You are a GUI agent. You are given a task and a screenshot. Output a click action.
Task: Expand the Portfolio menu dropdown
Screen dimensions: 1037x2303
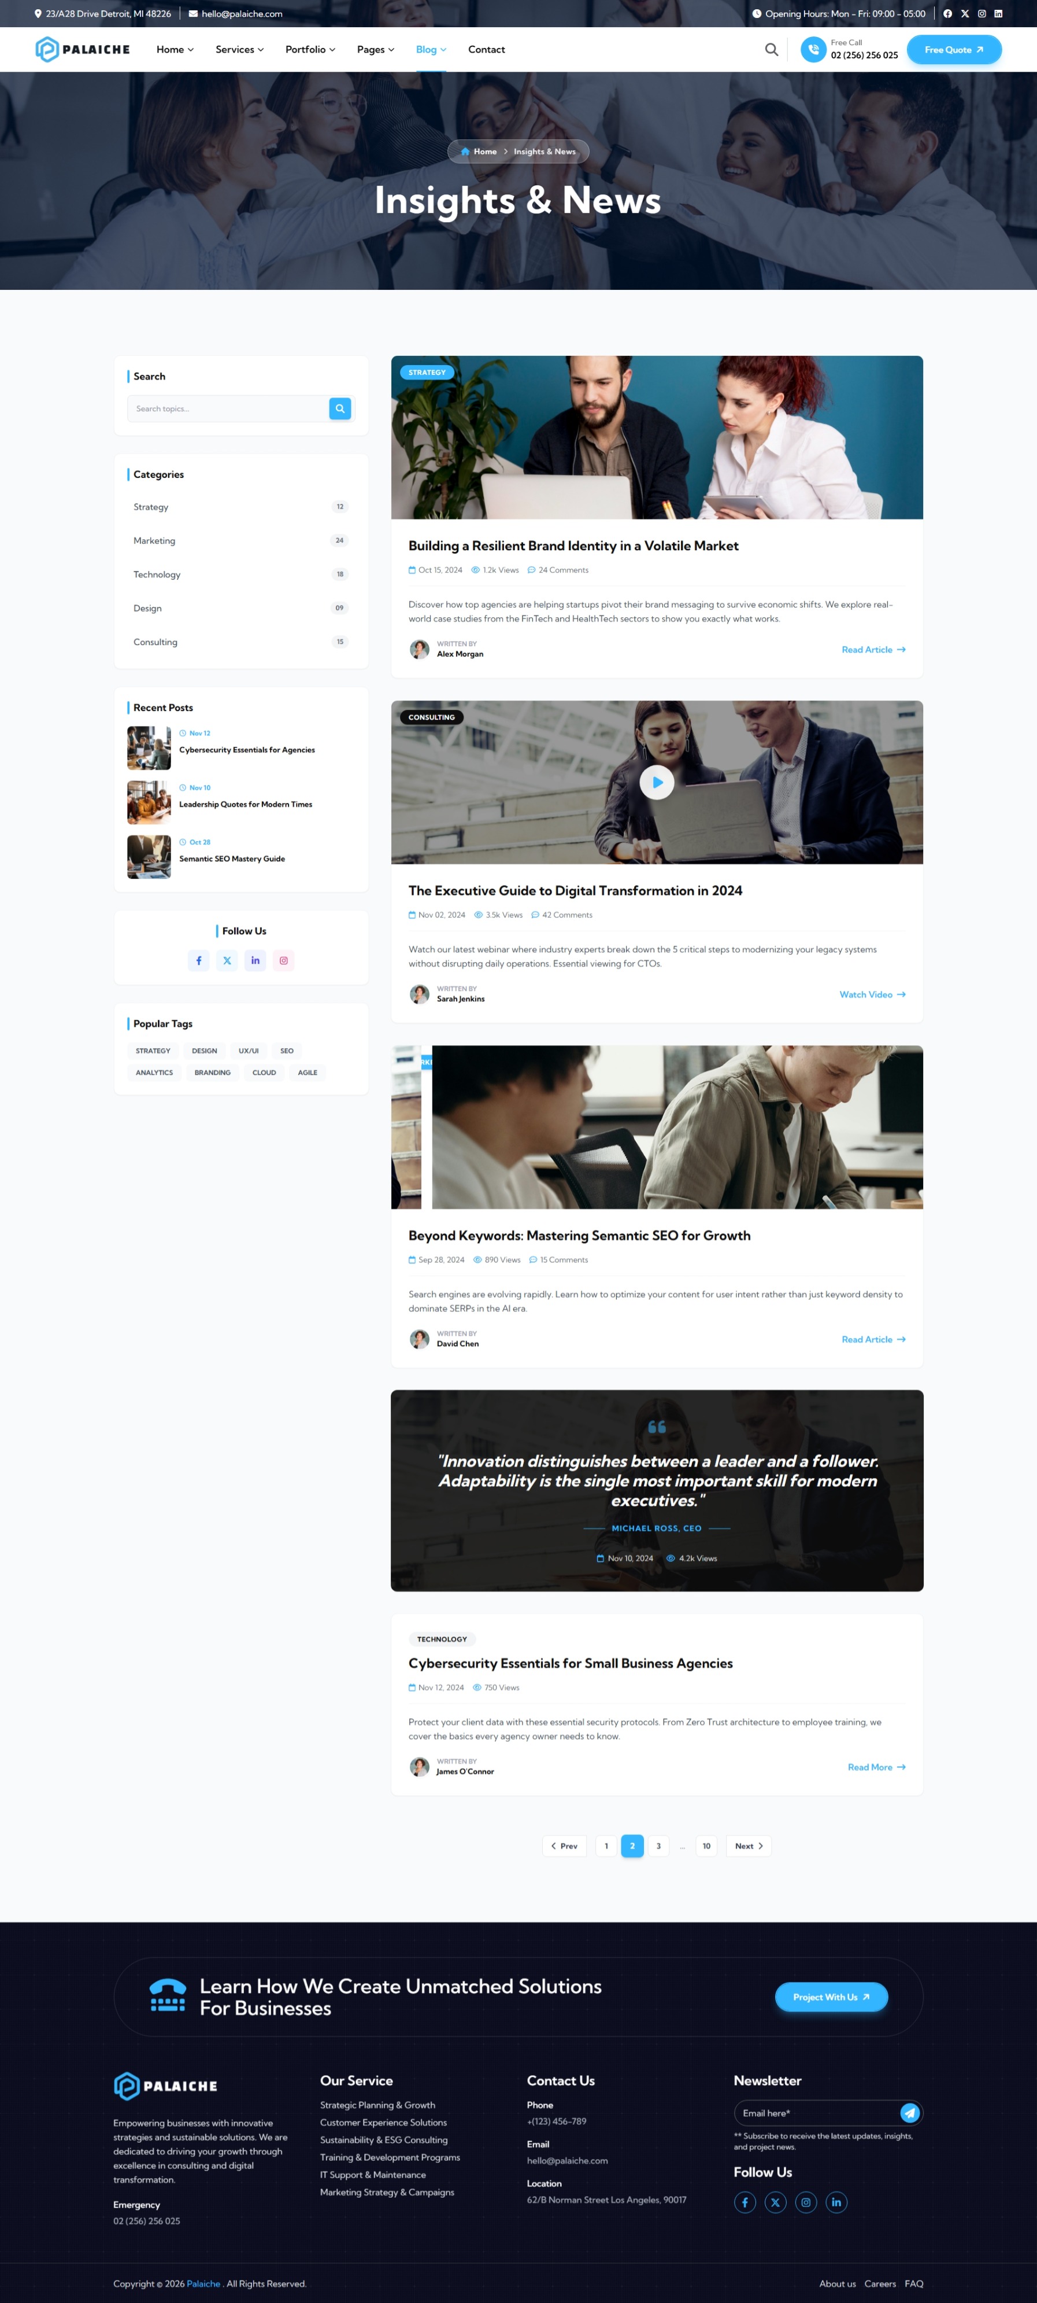pos(310,49)
